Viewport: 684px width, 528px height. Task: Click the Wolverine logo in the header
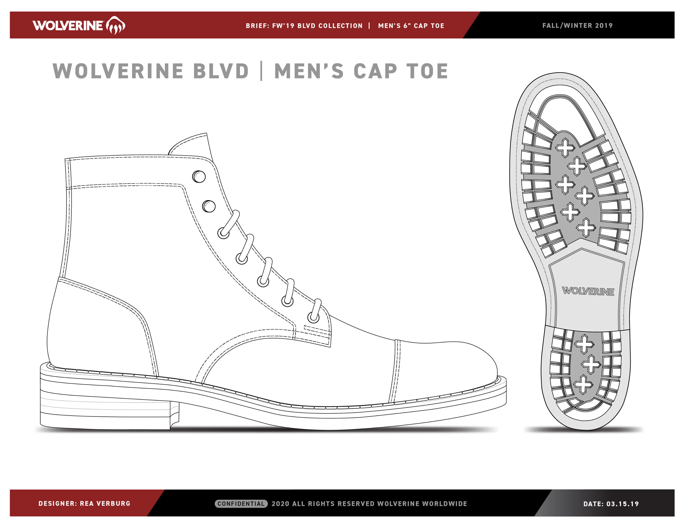click(x=79, y=25)
